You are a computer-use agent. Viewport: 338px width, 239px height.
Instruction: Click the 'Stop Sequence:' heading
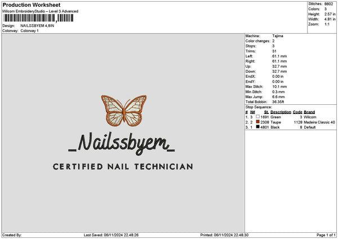pos(259,107)
